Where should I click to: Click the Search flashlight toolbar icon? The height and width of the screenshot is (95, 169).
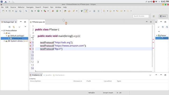pyautogui.click(x=74, y=11)
